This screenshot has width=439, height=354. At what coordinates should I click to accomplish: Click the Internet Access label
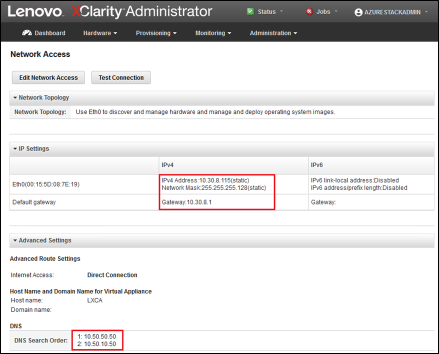click(32, 275)
